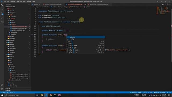
Task: Open File Explorer from the taskbar
Action: coord(42,95)
